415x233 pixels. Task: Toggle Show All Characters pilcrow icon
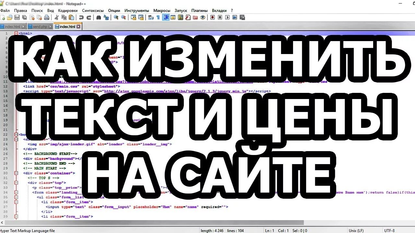click(158, 17)
